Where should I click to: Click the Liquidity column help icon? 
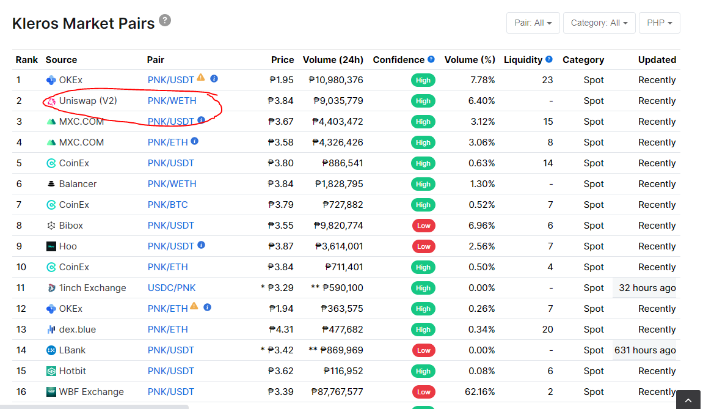coord(548,59)
